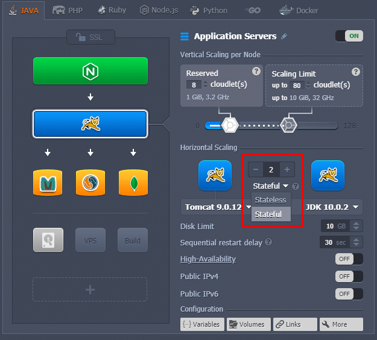
Task: Click the shared storage disk icon
Action: [x=48, y=240]
